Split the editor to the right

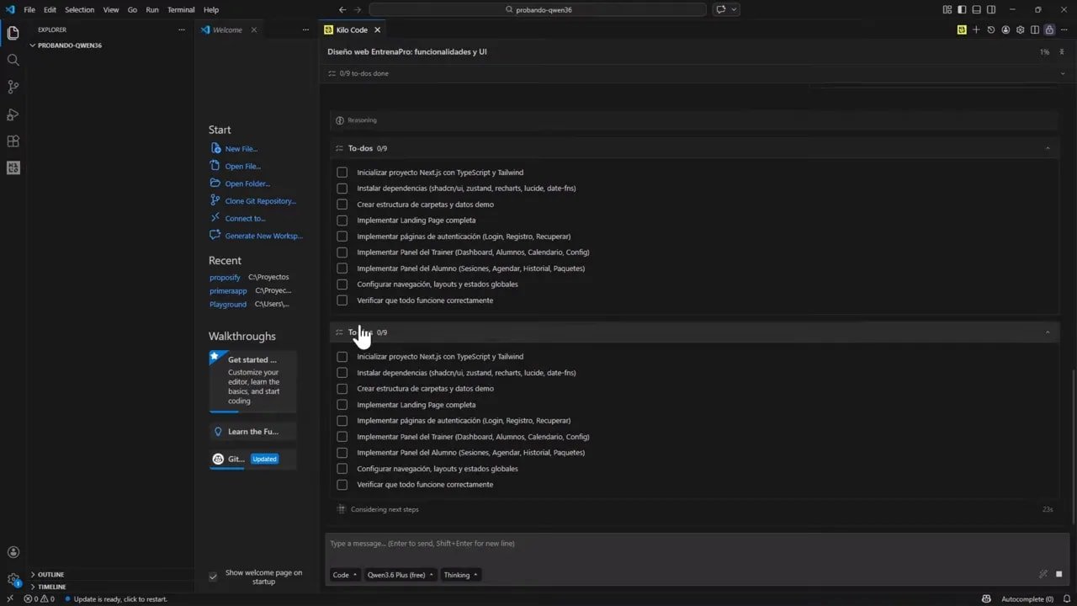[x=1035, y=29]
